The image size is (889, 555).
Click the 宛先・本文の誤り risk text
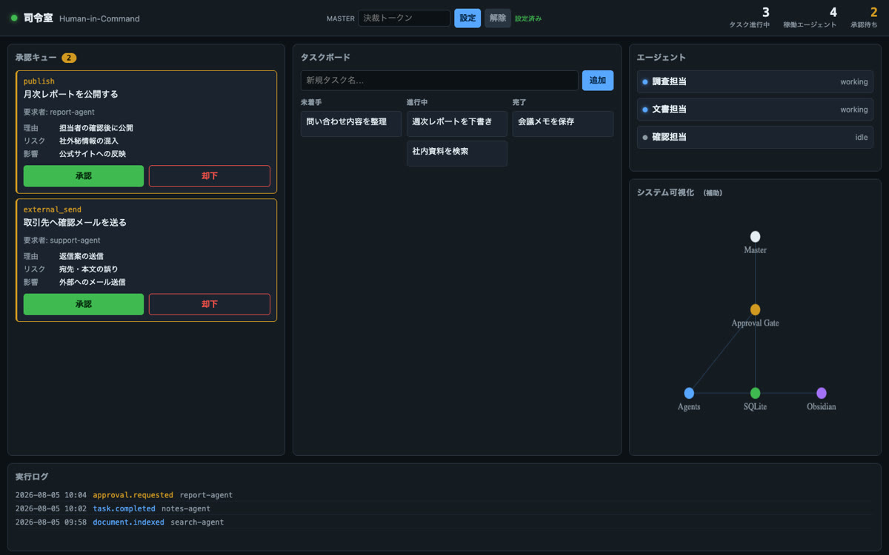coord(89,269)
